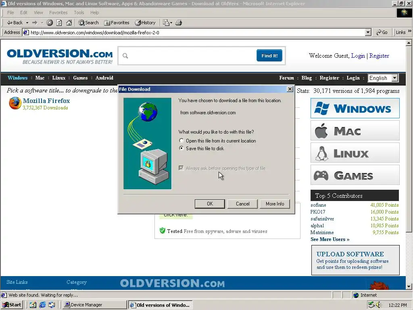Click the Games controller banner
Screen dimensions: 413x310
coord(355,175)
